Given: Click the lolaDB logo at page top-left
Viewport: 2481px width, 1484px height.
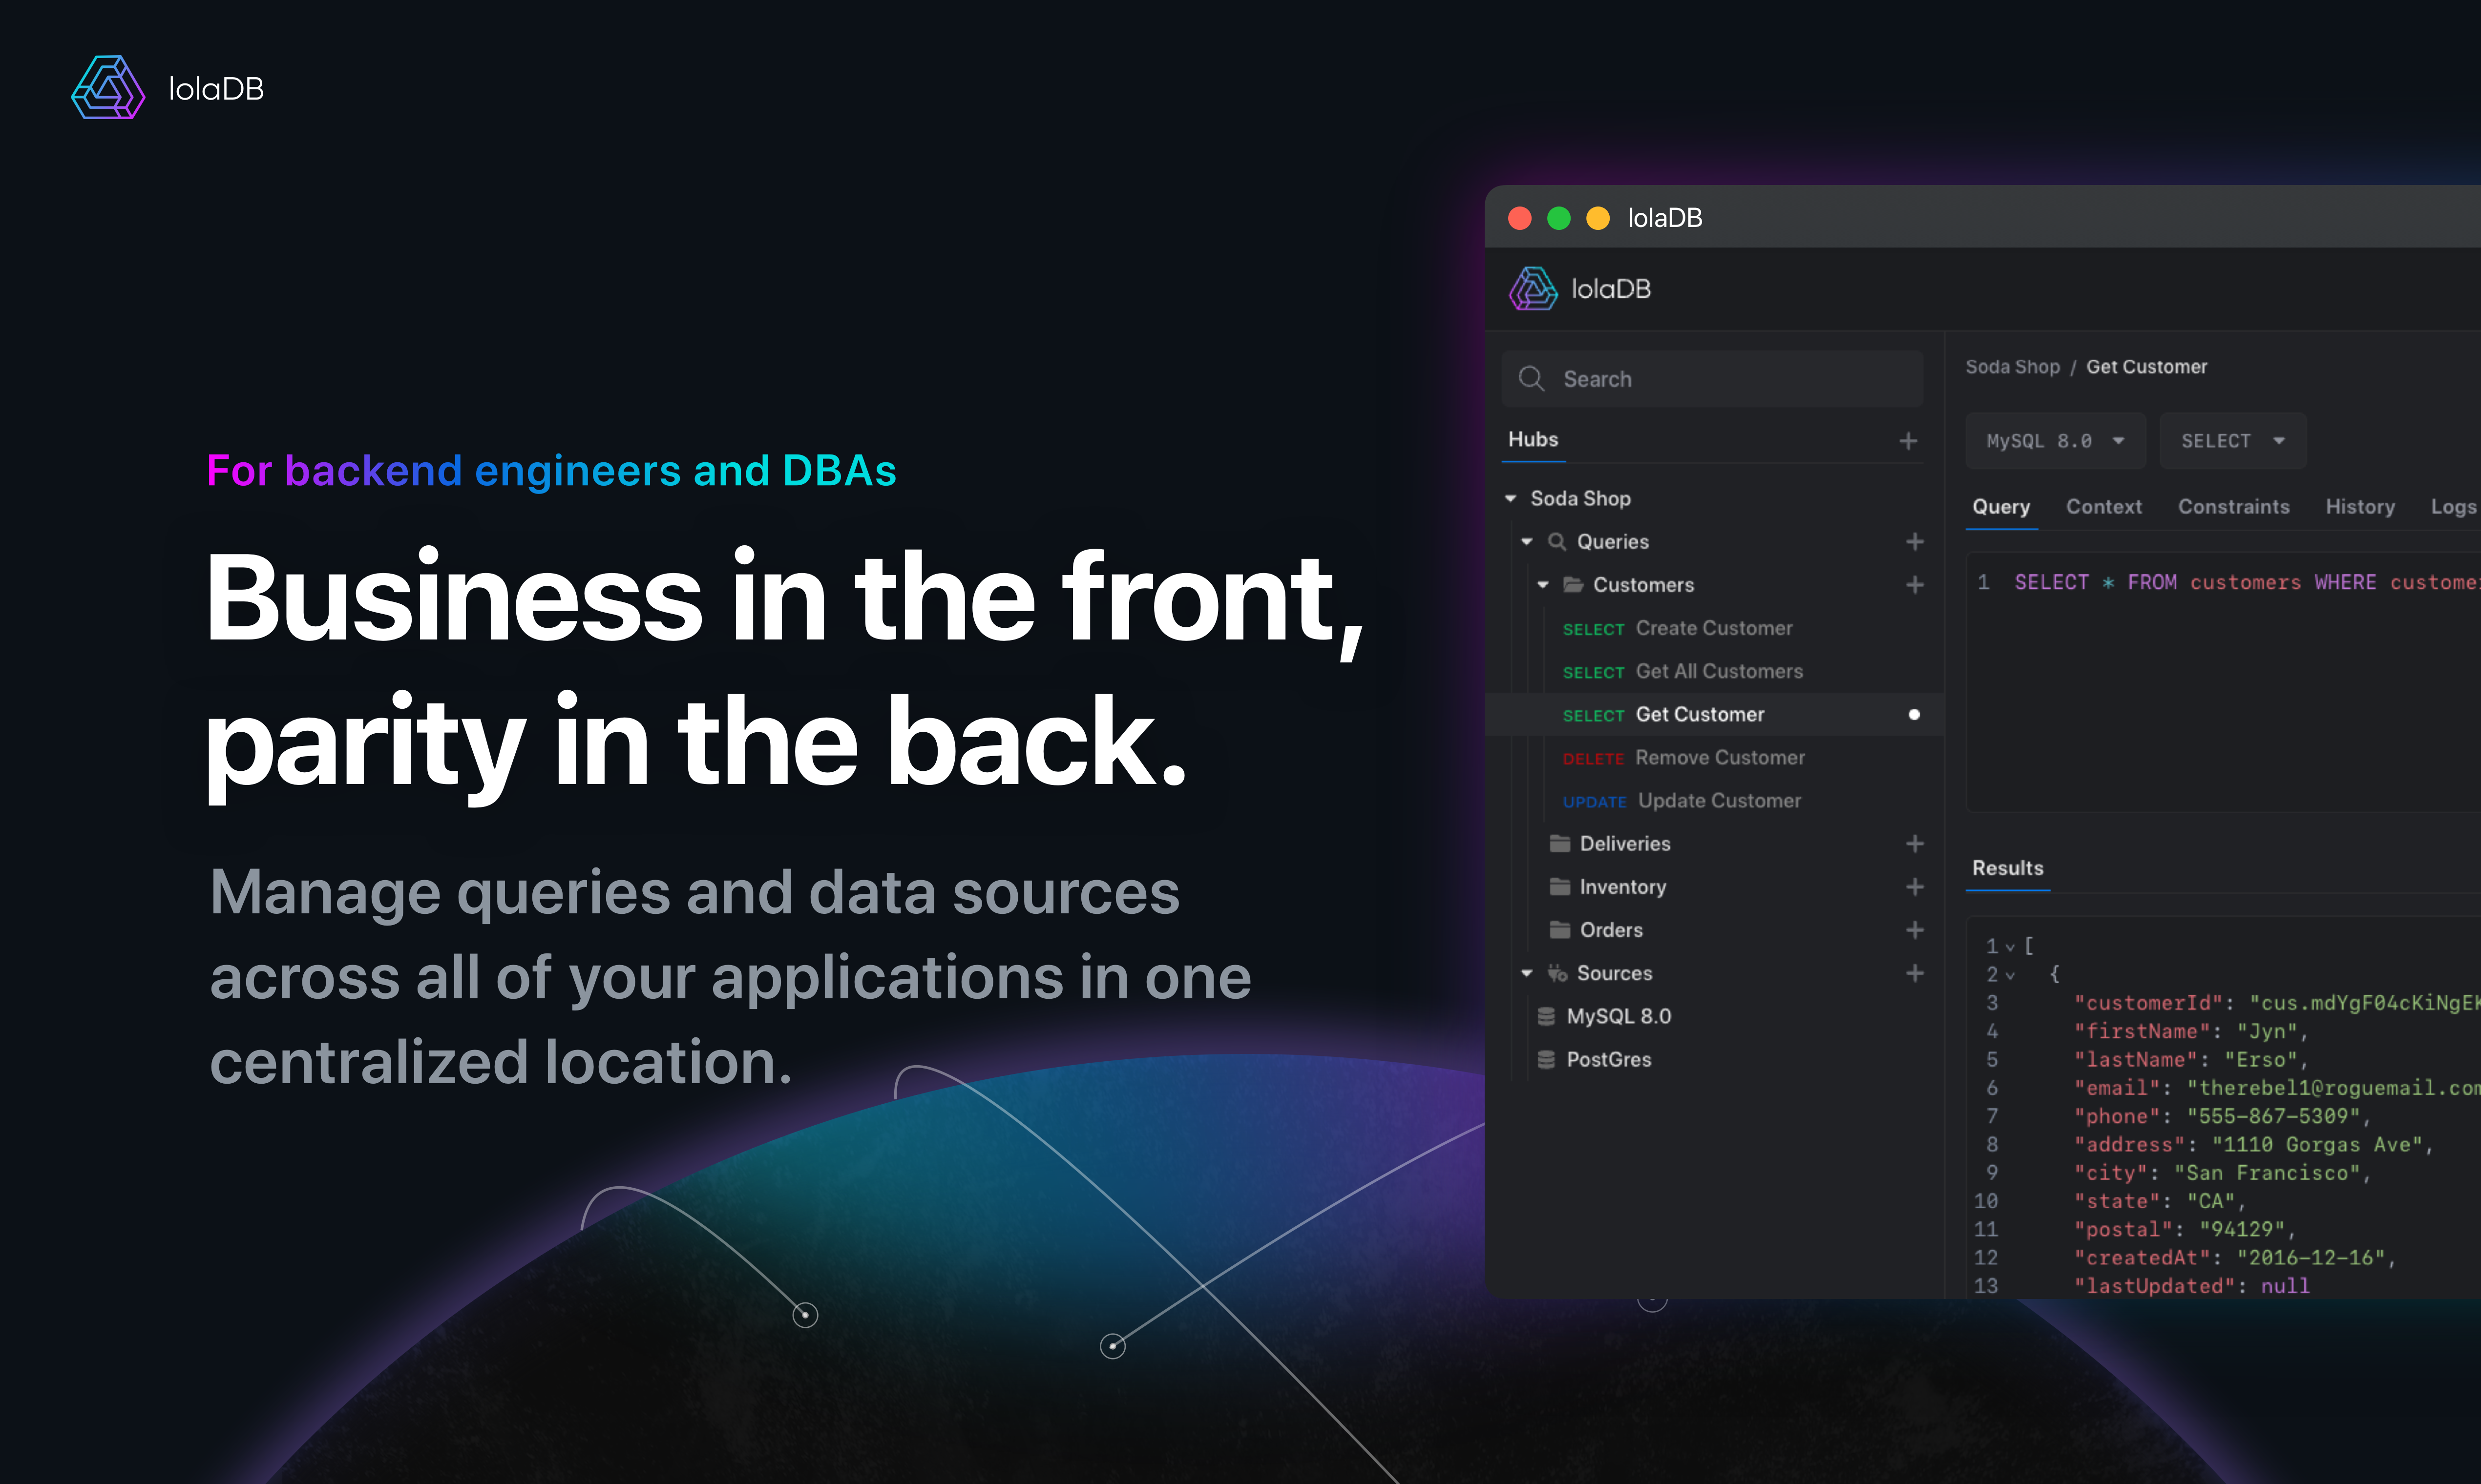Looking at the screenshot, I should tap(167, 88).
